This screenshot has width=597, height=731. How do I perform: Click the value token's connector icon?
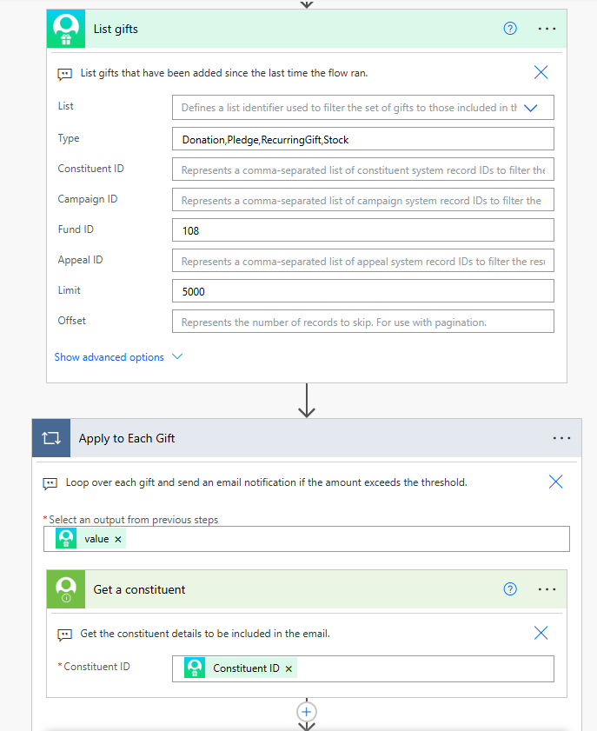(65, 538)
